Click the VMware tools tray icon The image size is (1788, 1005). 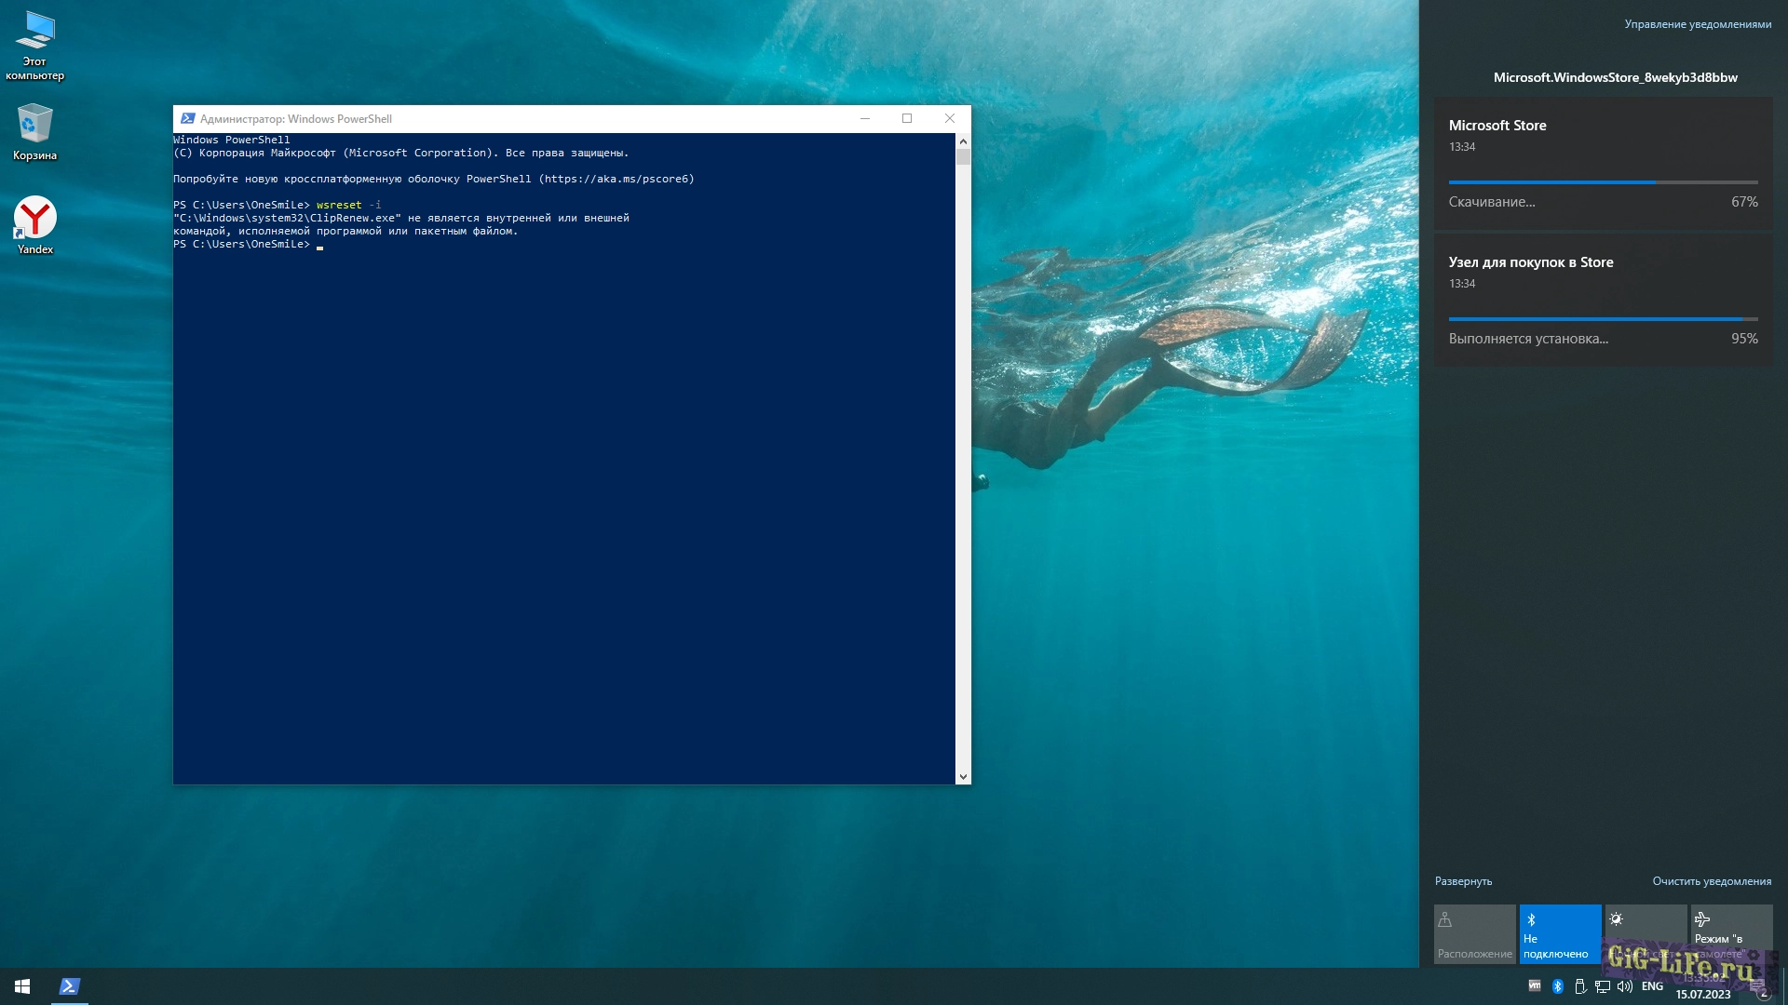(x=1535, y=985)
